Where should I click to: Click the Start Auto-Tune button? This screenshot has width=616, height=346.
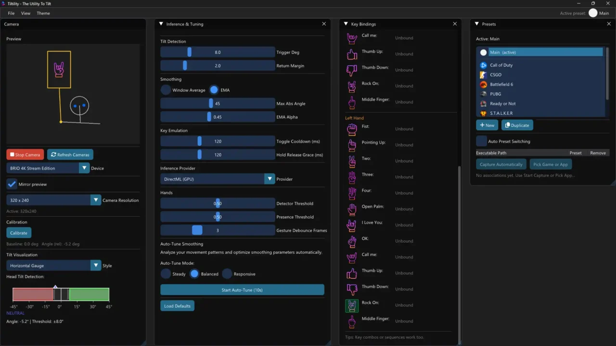click(x=242, y=290)
